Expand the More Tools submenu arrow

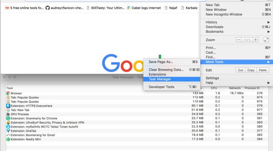(269, 62)
